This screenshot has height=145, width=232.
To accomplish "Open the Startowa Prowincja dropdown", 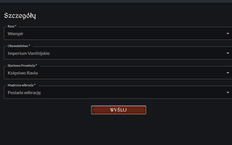I will point(118,73).
